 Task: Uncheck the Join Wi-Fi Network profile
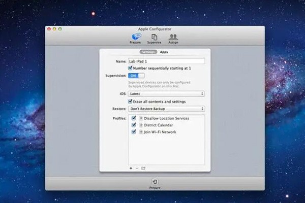(x=134, y=131)
